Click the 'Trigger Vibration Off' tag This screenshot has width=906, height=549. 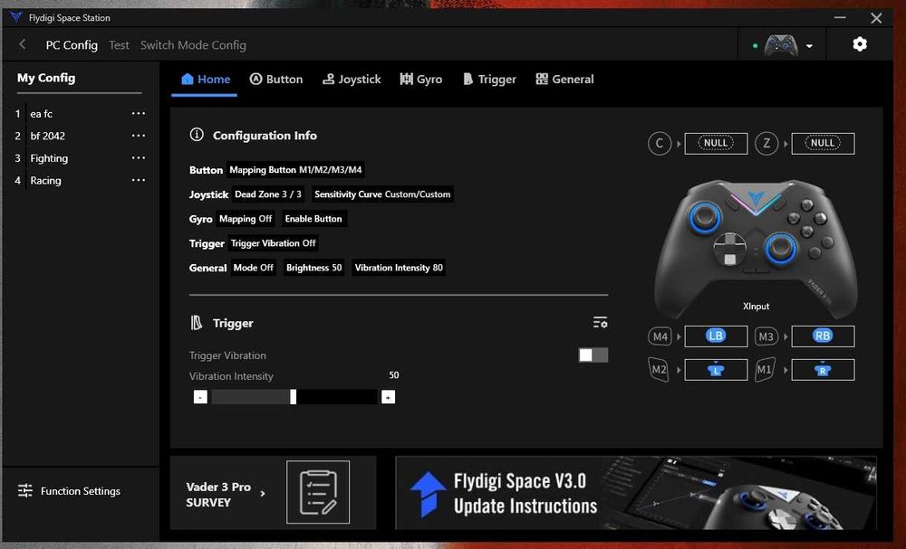274,243
